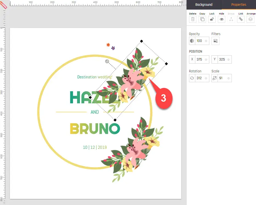The image size is (256, 205).
Task: Click the Rotation value field
Action: click(x=199, y=78)
